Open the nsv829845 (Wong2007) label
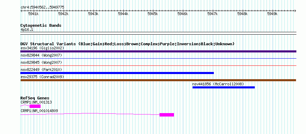Viewport: 306px width, 134px height. (41, 62)
